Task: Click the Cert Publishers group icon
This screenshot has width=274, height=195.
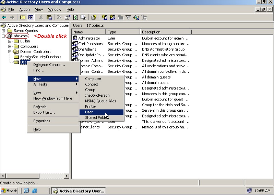Action: 75,44
